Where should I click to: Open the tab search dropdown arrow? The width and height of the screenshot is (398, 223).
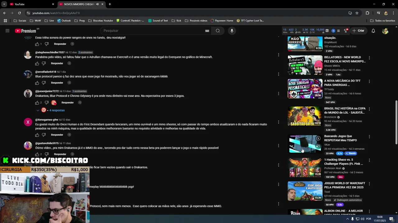[x=4, y=4]
